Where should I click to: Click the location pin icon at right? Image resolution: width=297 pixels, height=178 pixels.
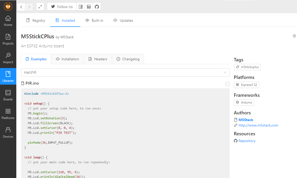(x=294, y=36)
